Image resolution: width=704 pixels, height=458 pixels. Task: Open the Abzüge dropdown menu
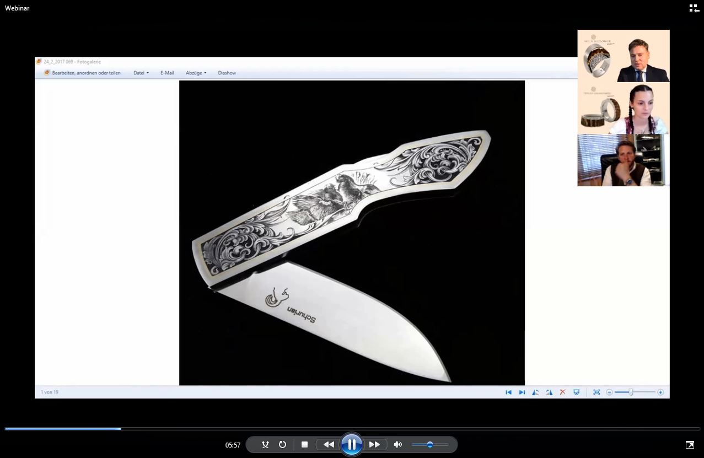coord(196,73)
